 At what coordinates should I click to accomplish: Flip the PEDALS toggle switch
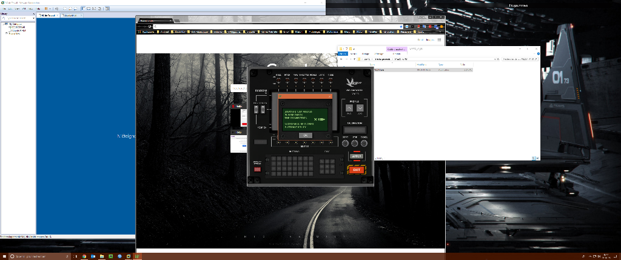click(313, 81)
